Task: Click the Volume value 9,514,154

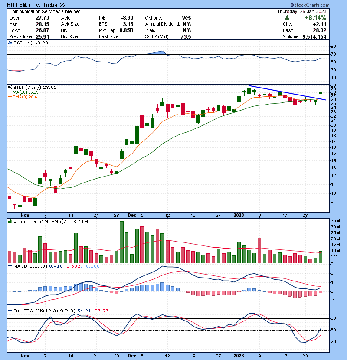Action: [x=314, y=36]
